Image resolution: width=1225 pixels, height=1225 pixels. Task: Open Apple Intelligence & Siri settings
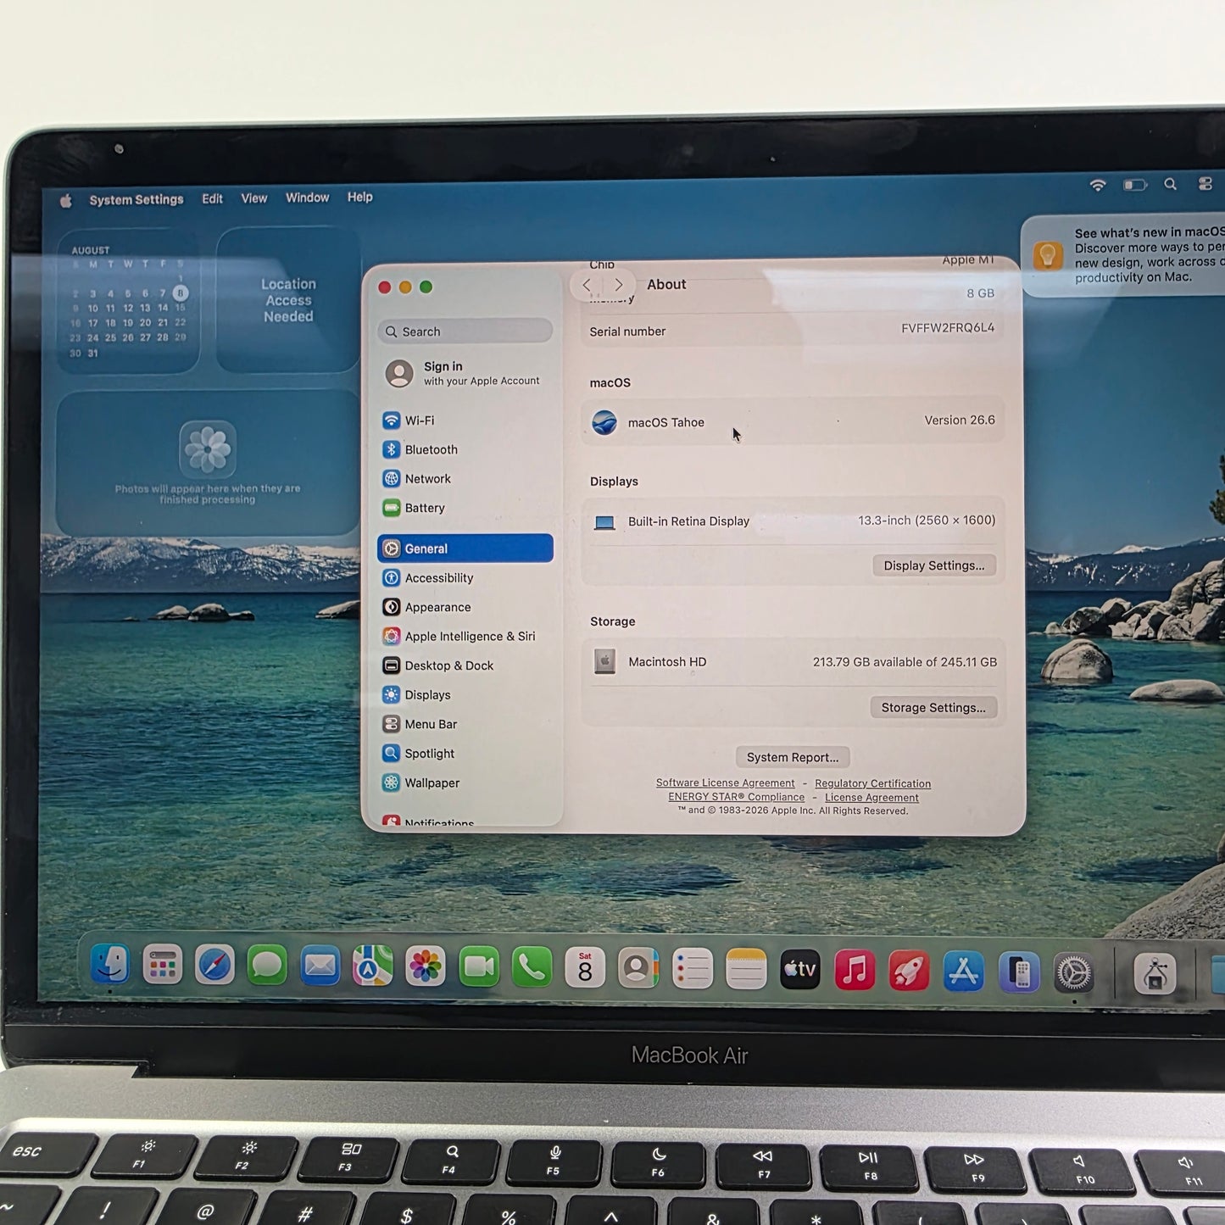pos(465,637)
